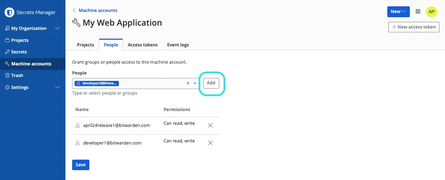This screenshot has width=445, height=180.
Task: Click the Bitwarden shield logo
Action: coord(9,12)
